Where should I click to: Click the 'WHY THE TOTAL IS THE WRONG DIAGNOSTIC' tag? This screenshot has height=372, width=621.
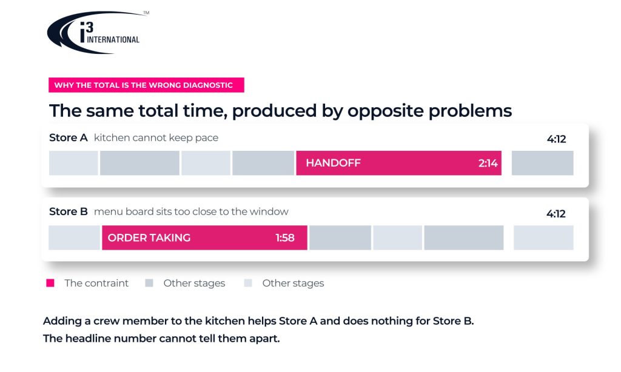tap(146, 85)
